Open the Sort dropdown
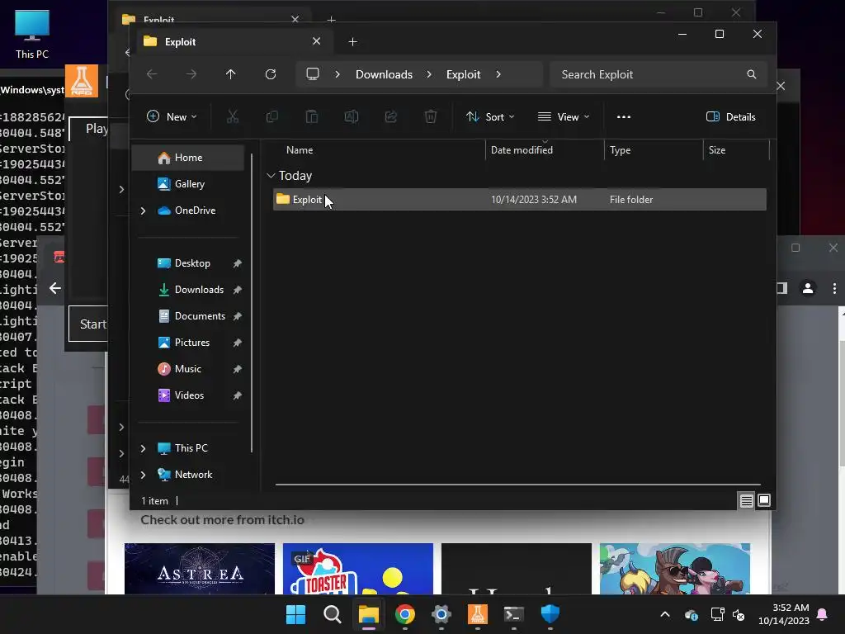The width and height of the screenshot is (845, 634). pos(490,117)
